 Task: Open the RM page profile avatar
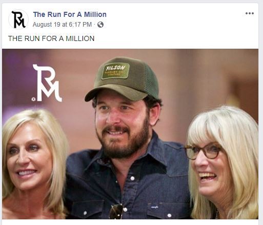[x=18, y=19]
